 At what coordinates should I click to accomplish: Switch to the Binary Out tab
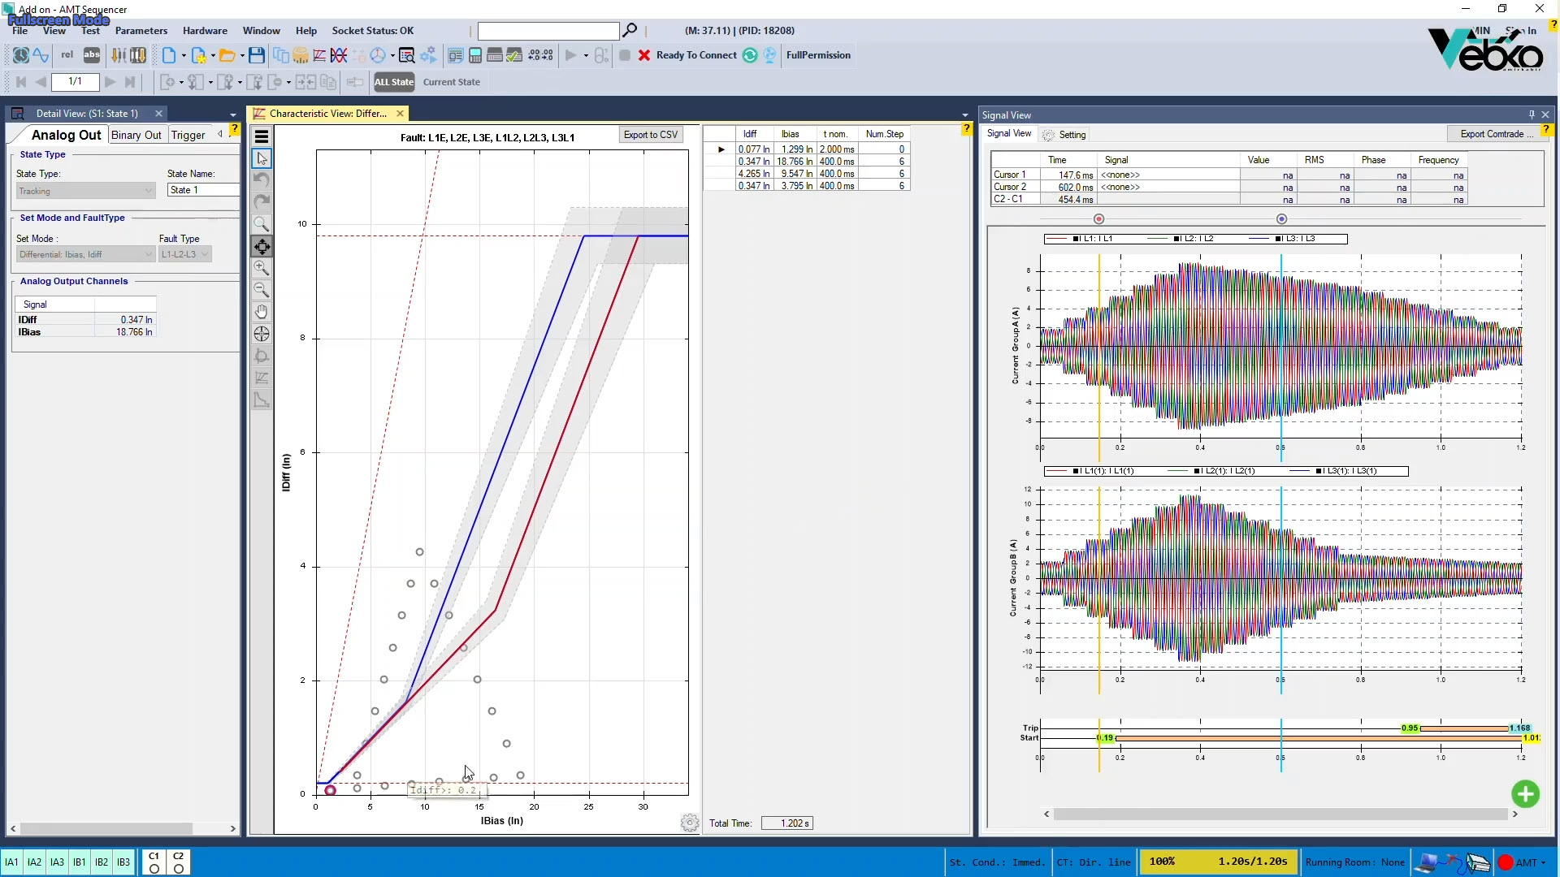point(136,135)
